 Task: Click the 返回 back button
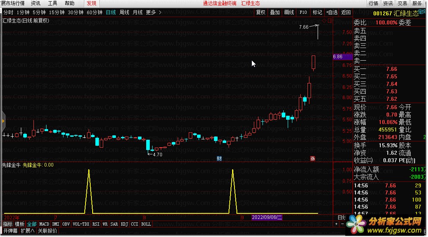[x=346, y=12]
